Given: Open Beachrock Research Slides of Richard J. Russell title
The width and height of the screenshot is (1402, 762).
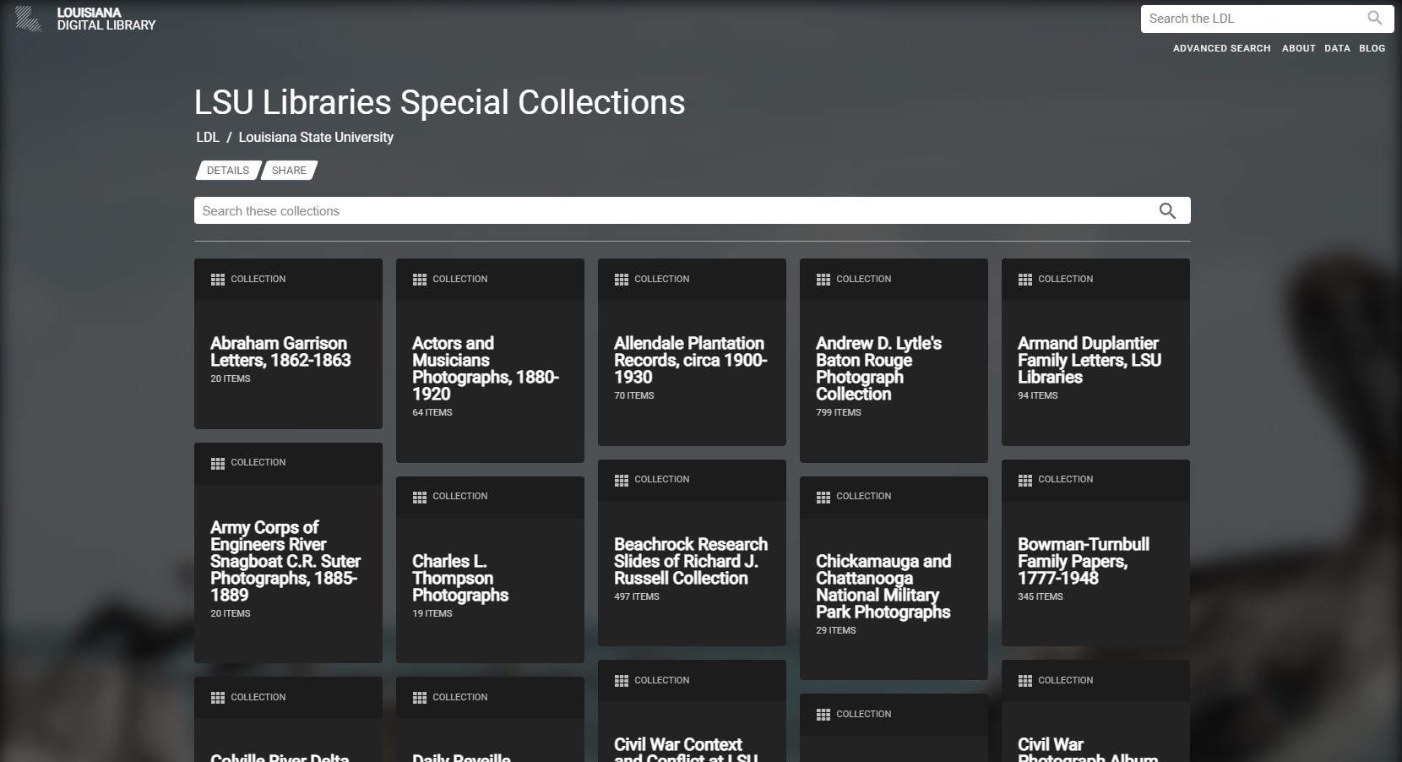Looking at the screenshot, I should (691, 561).
